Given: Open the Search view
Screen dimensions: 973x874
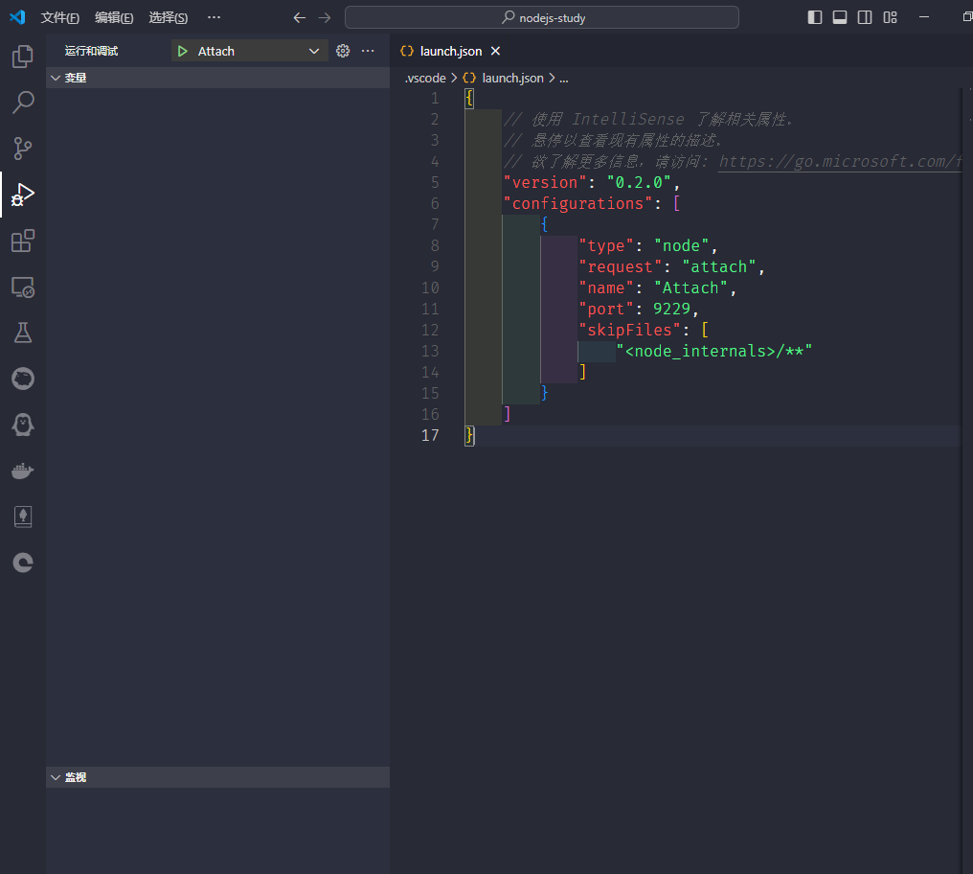Looking at the screenshot, I should [x=23, y=103].
